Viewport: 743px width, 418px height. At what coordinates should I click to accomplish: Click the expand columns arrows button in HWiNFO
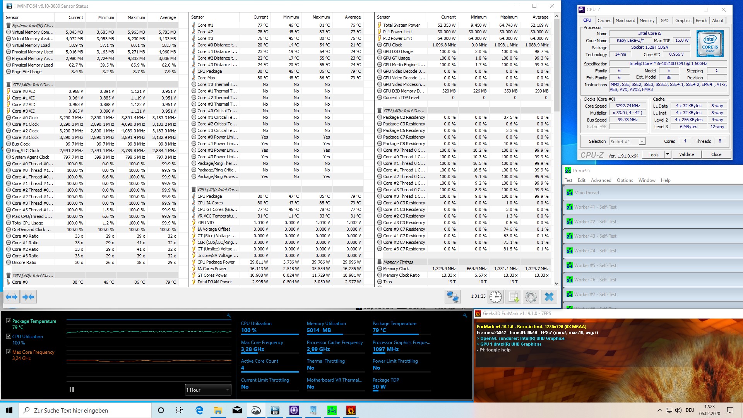[12, 297]
